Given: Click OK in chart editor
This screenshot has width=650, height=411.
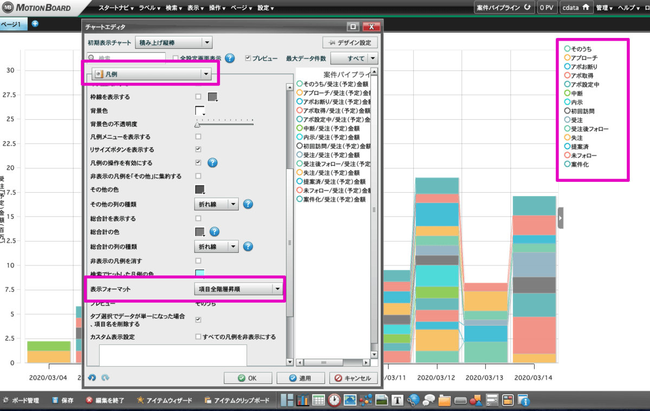Looking at the screenshot, I should (x=248, y=378).
